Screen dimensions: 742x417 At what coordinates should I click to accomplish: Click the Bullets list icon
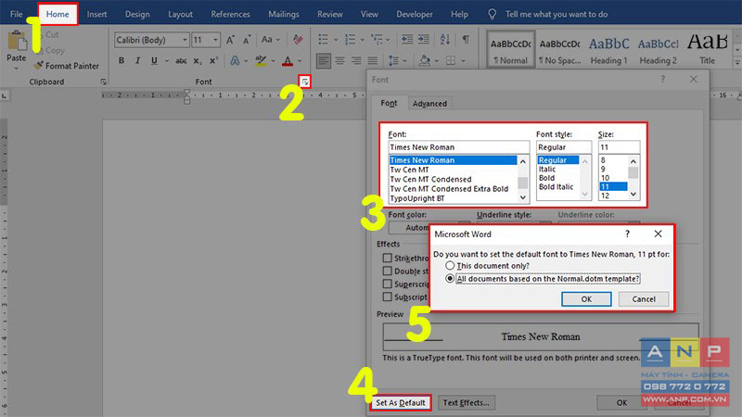click(323, 39)
